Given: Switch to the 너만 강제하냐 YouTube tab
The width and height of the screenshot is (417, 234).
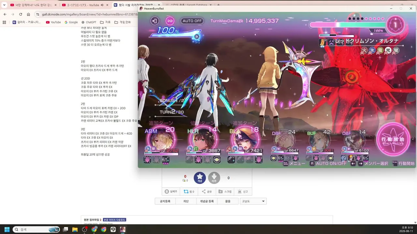Looking at the screenshot, I should click(x=34, y=5).
